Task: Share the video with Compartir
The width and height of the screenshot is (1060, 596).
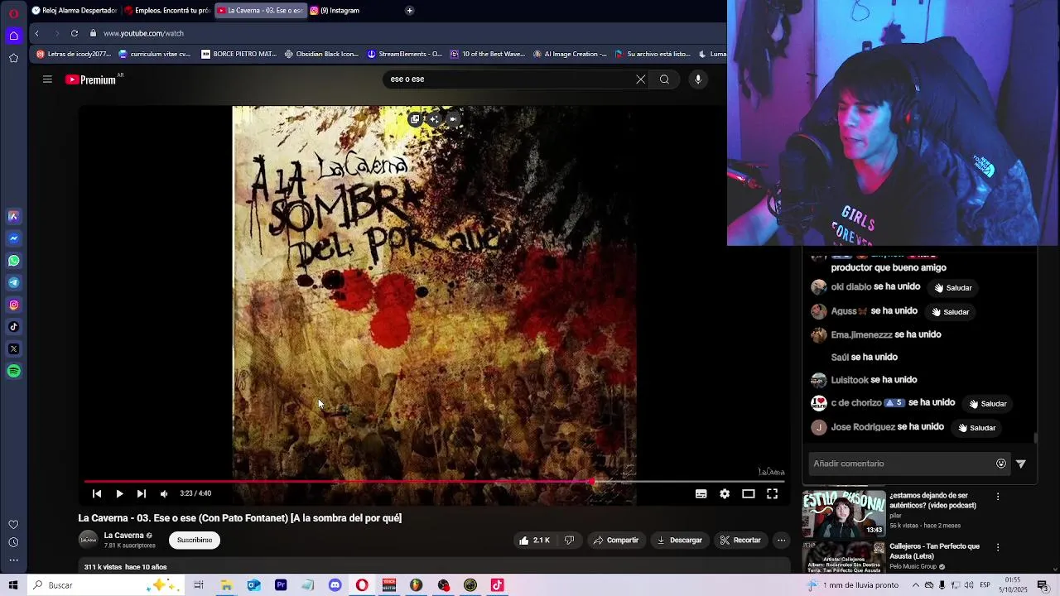Action: 616,540
